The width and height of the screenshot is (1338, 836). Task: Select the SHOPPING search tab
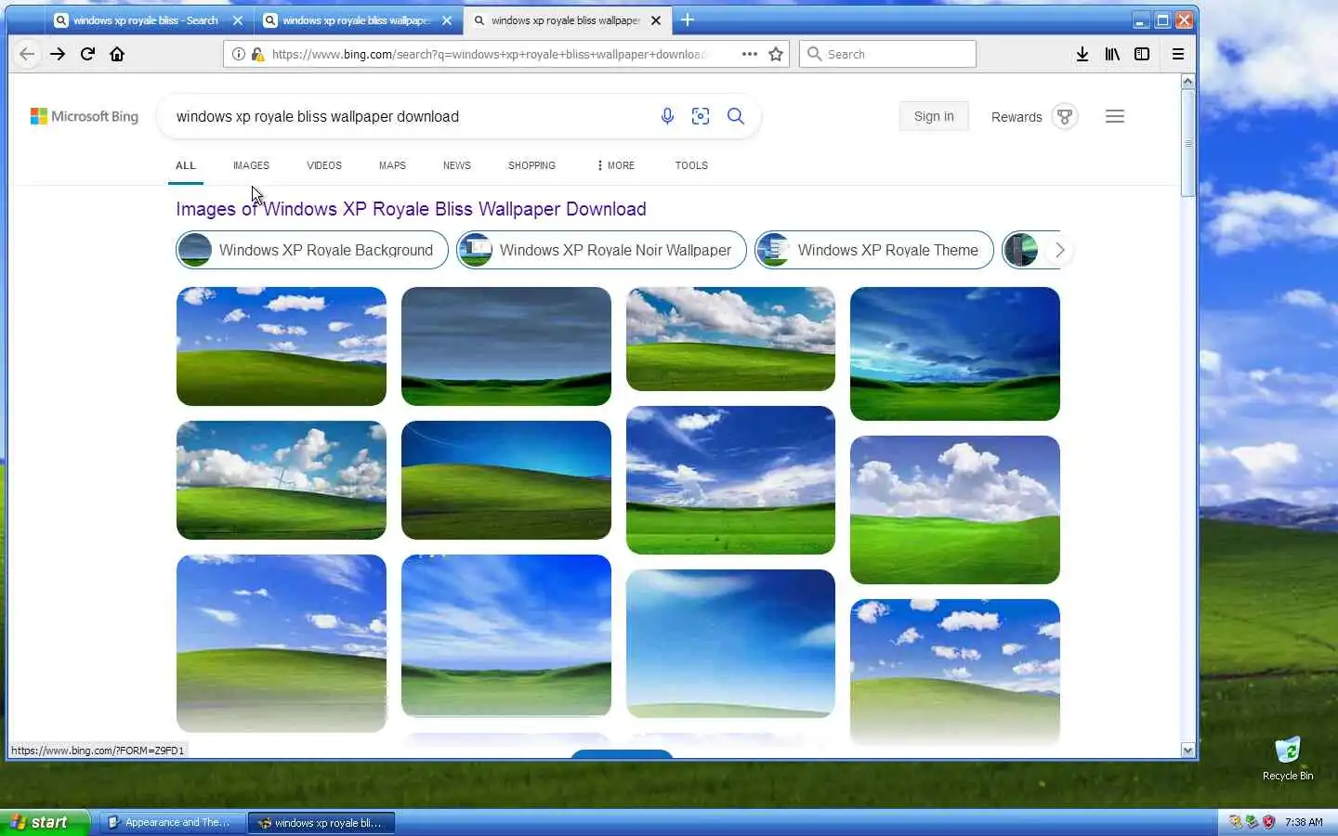(531, 165)
